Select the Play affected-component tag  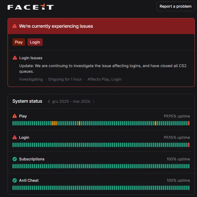point(19,42)
